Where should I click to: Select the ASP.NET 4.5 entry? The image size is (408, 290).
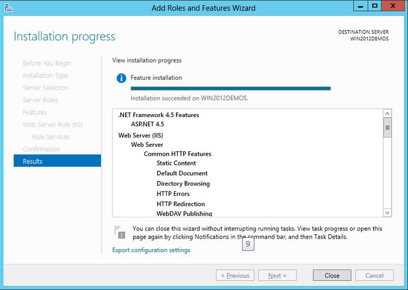(x=147, y=124)
